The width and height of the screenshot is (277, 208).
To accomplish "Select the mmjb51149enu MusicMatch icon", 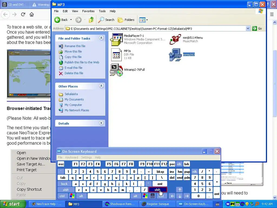I will tap(175, 39).
